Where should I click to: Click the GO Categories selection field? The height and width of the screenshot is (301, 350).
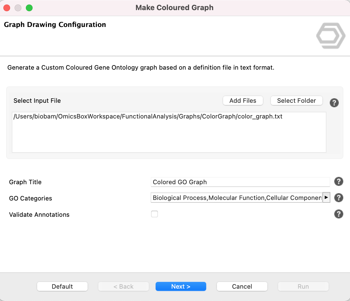(237, 198)
